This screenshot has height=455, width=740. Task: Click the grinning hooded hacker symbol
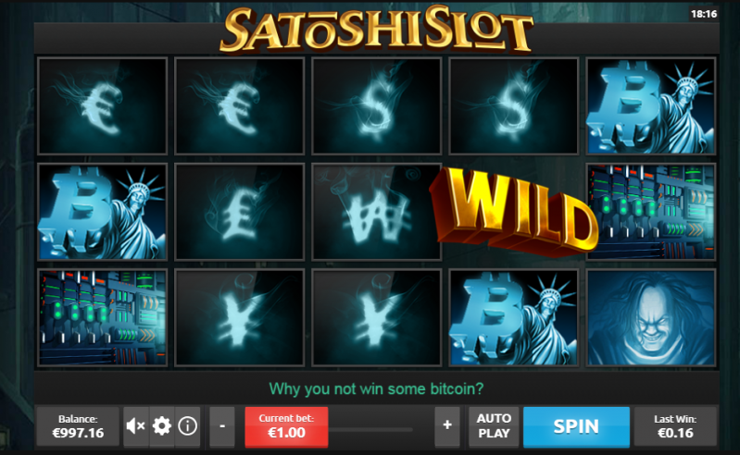click(x=651, y=317)
